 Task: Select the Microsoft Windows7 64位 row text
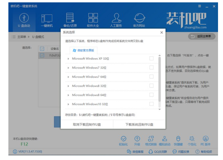89,77
